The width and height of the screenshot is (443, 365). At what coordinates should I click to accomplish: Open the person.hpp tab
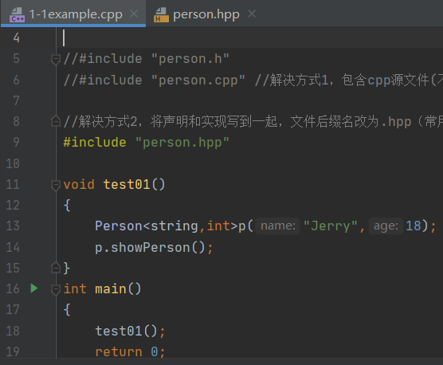[206, 14]
